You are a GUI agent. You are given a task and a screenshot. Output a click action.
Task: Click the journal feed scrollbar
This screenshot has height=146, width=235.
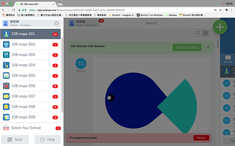[x=218, y=44]
